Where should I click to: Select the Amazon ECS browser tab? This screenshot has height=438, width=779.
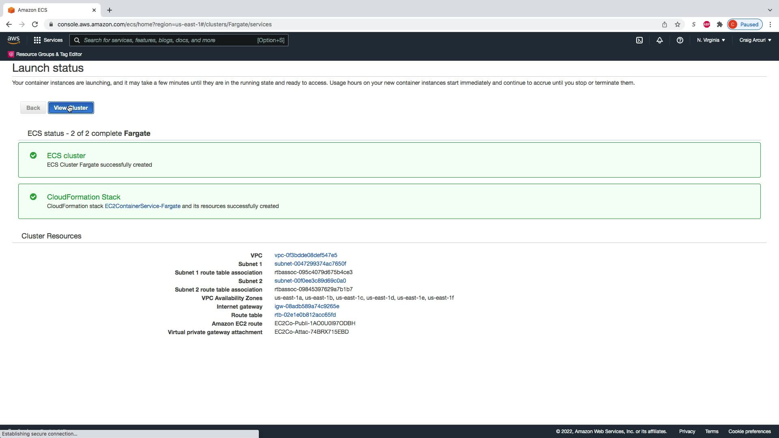[x=49, y=10]
